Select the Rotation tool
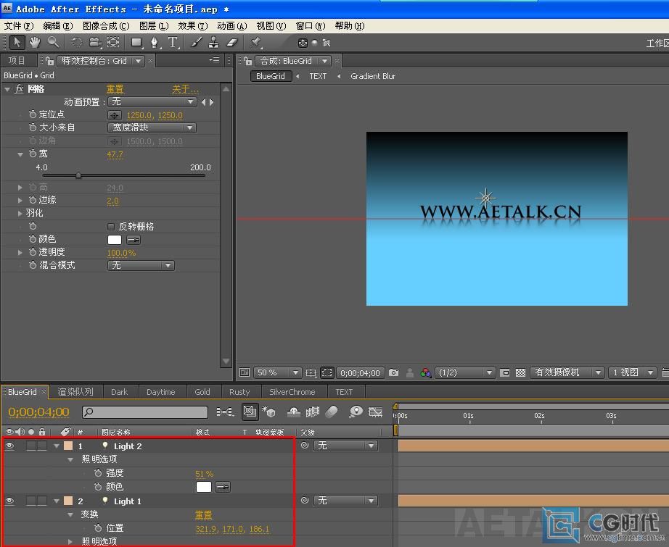 77,42
